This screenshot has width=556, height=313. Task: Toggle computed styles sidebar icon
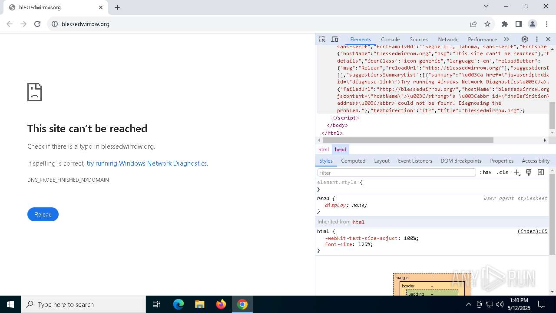tap(541, 172)
